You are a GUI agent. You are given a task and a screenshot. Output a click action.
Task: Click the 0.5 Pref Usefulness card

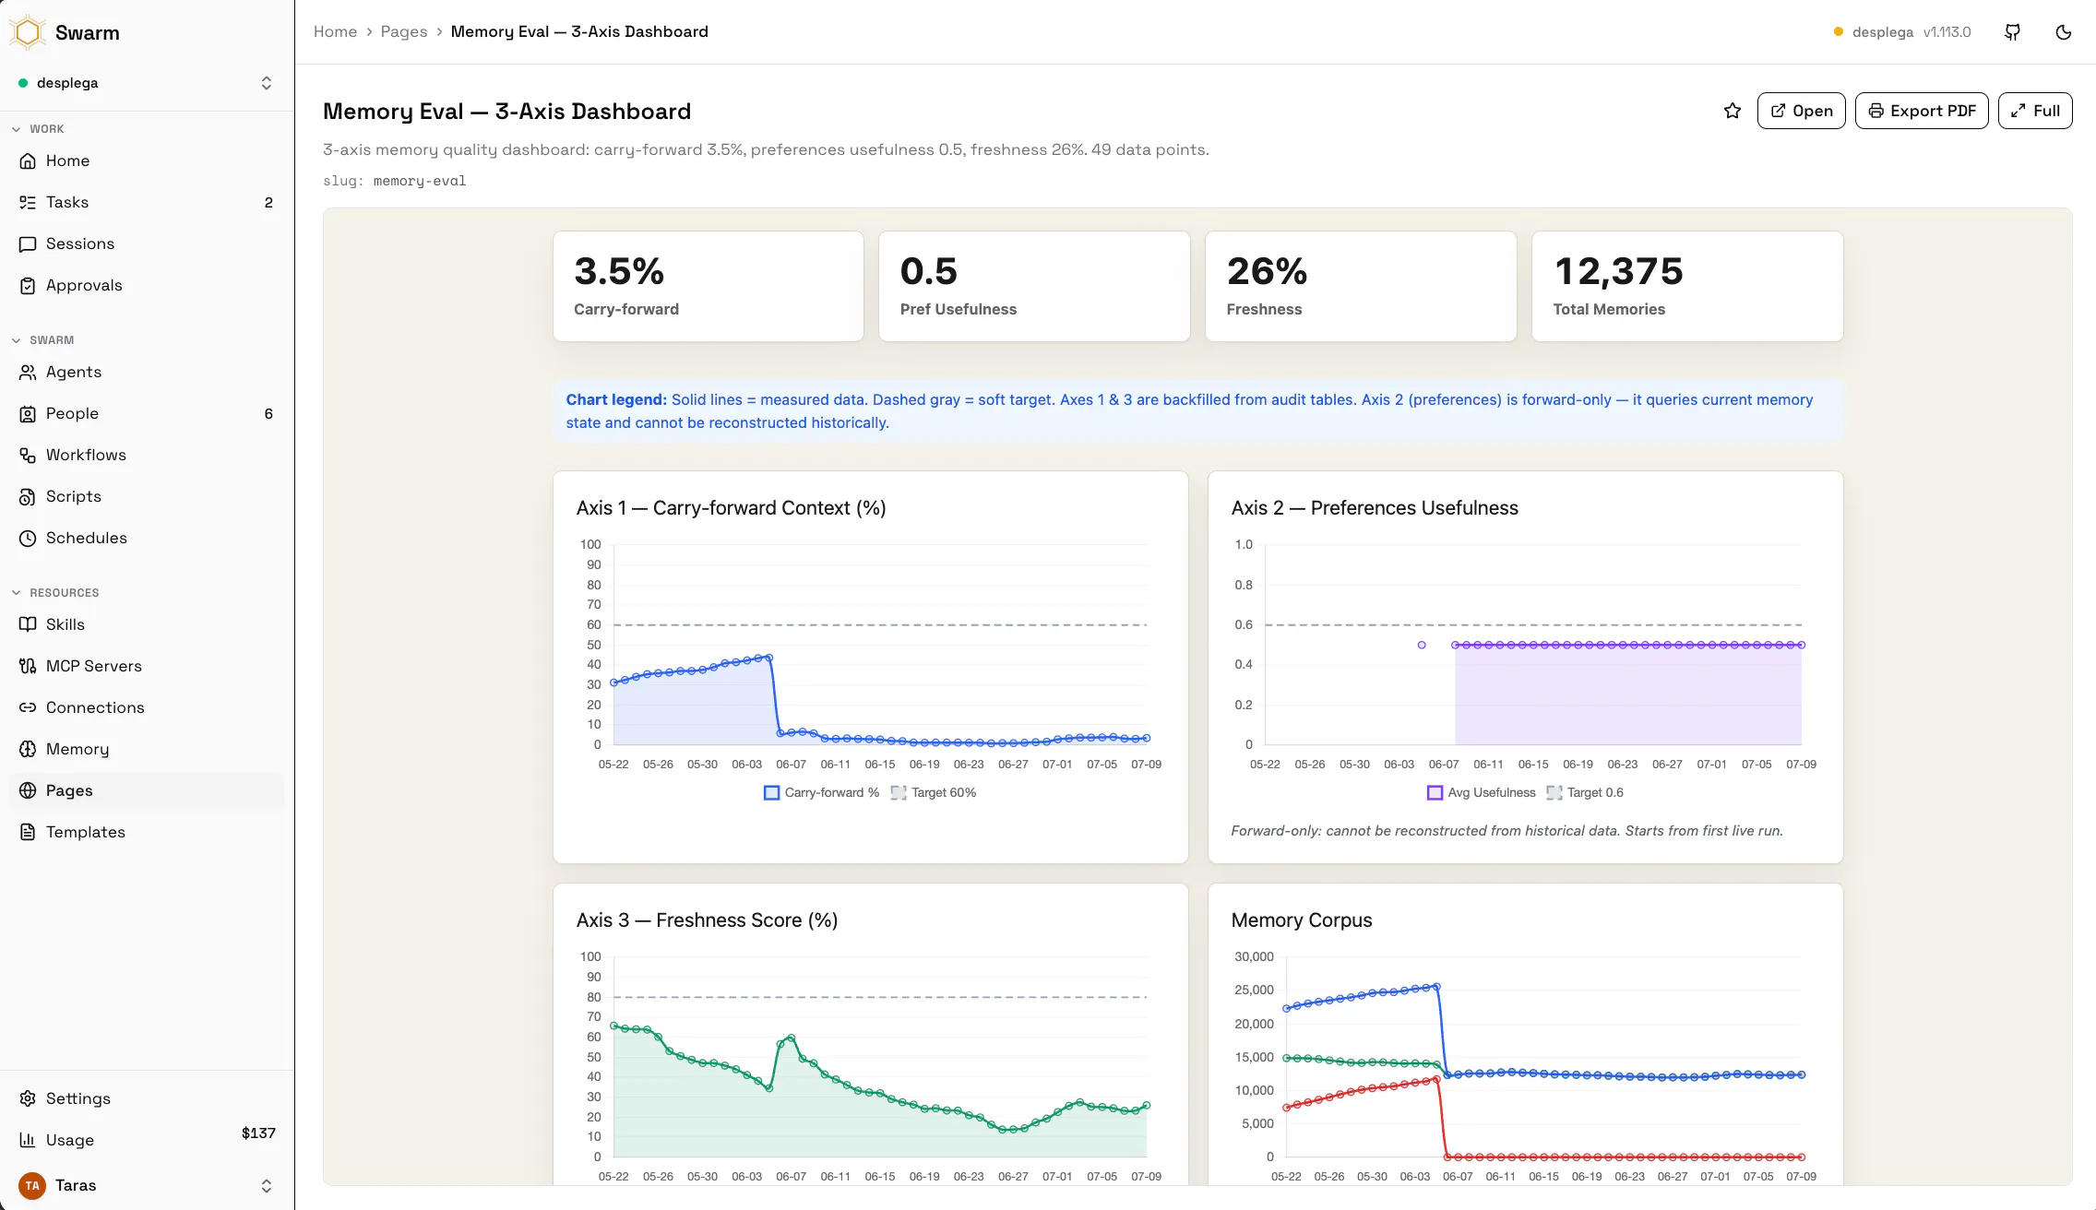click(1034, 286)
